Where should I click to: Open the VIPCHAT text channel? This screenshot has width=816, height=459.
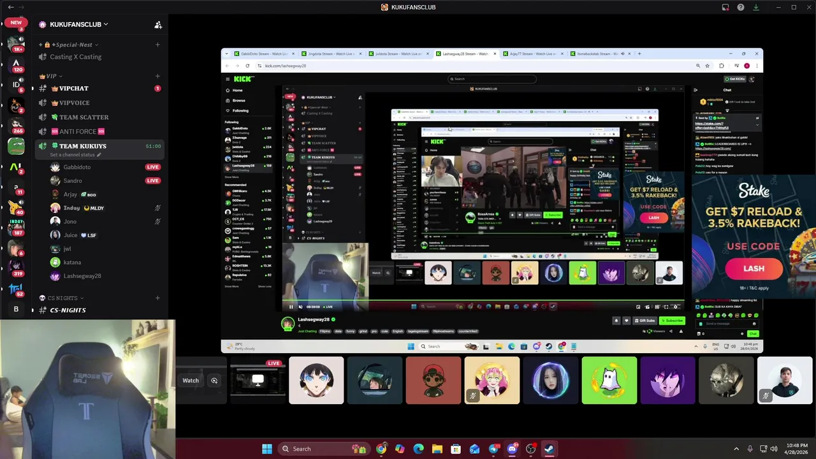(98, 89)
